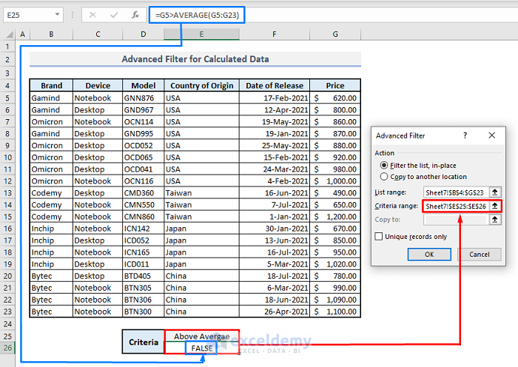Select 'Filter the list, in-place' option
The image size is (518, 367).
[383, 165]
